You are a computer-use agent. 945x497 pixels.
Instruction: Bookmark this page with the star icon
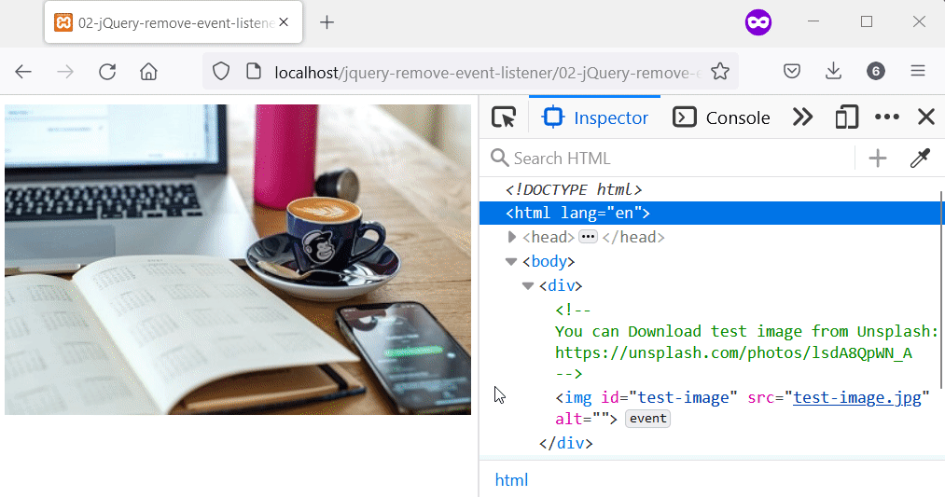[719, 72]
